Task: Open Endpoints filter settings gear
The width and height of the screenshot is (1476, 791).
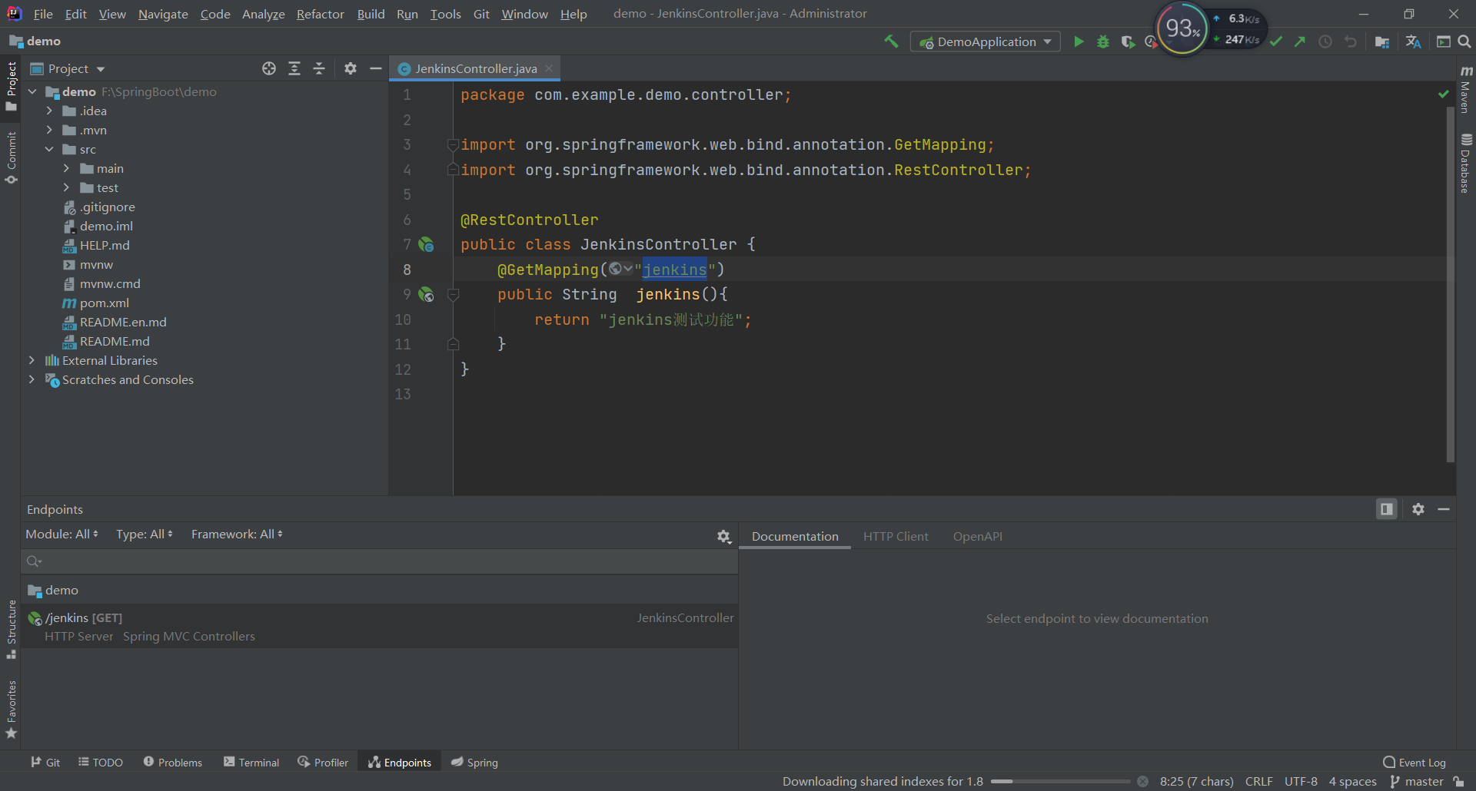Action: [x=723, y=537]
